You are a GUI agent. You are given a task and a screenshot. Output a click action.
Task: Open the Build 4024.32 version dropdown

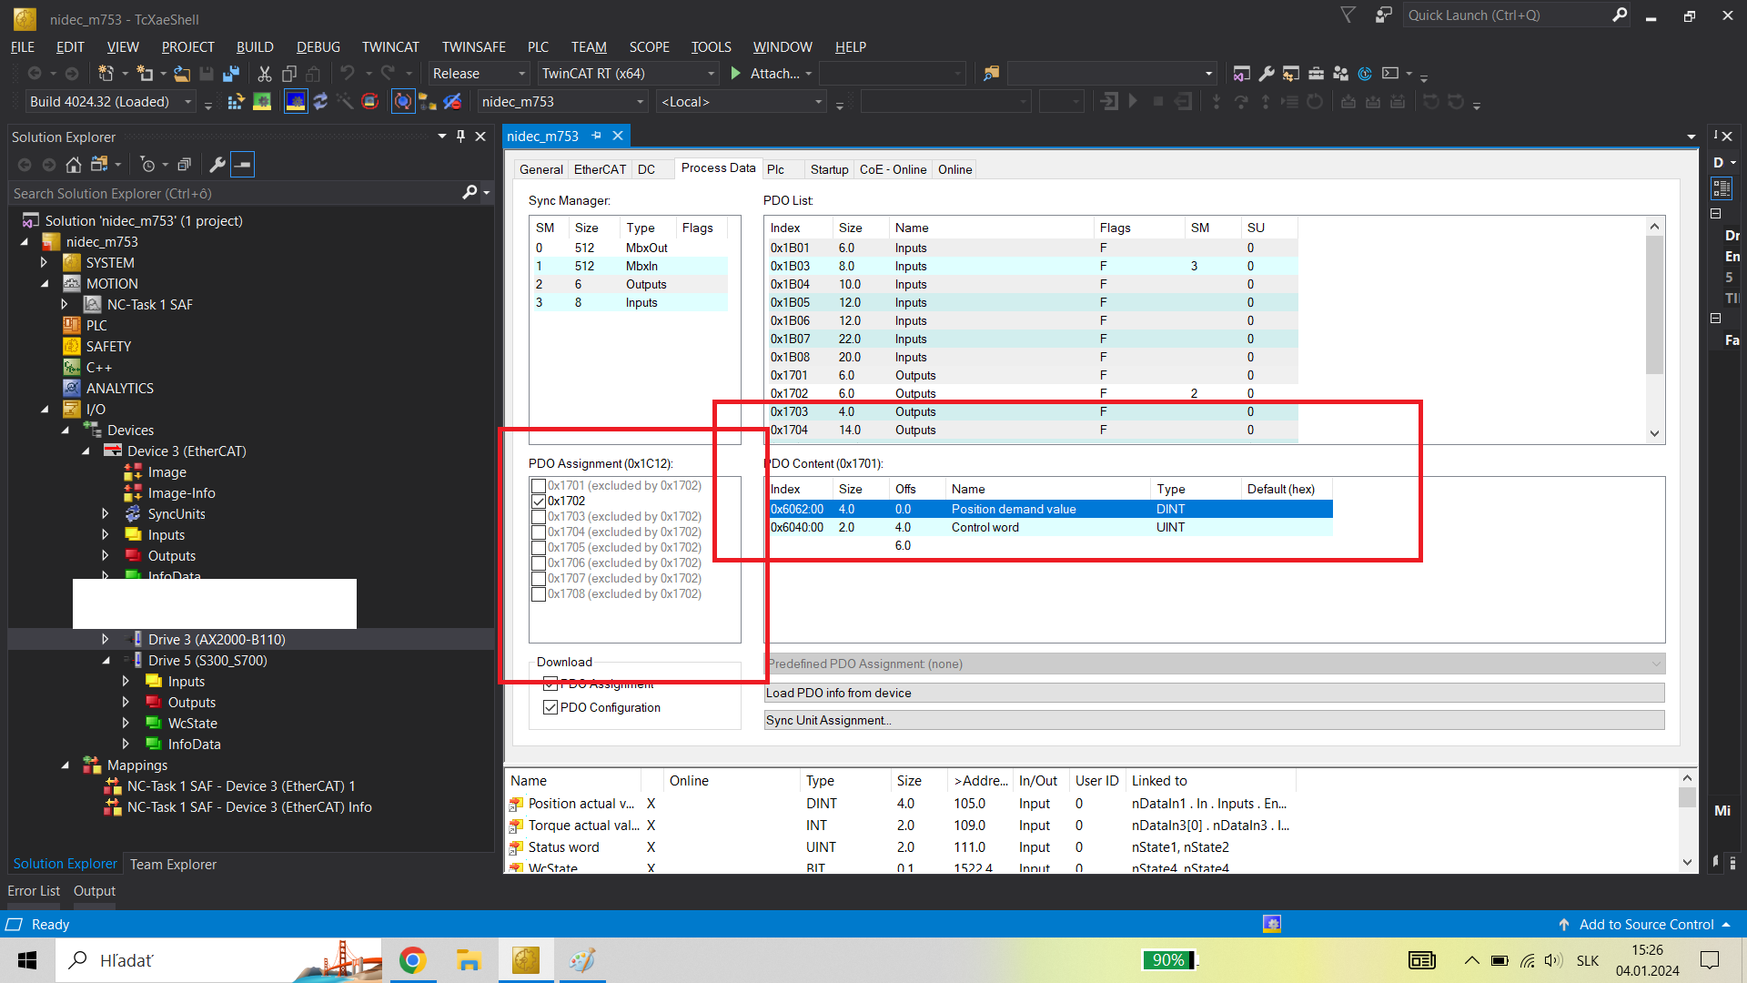[110, 102]
